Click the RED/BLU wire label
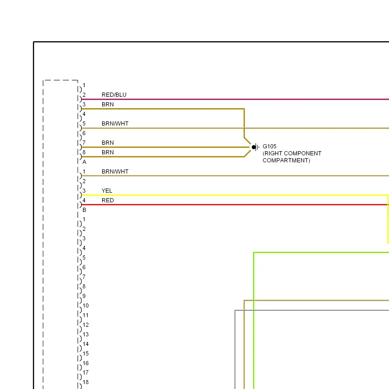Image resolution: width=389 pixels, height=389 pixels. pos(114,95)
